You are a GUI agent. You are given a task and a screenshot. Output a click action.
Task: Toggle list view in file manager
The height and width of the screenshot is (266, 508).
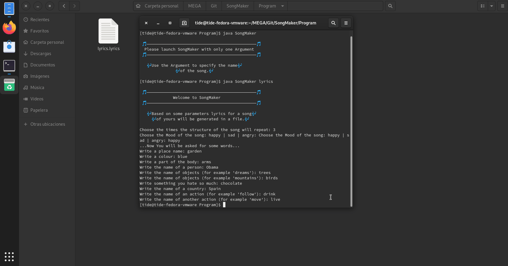[483, 6]
